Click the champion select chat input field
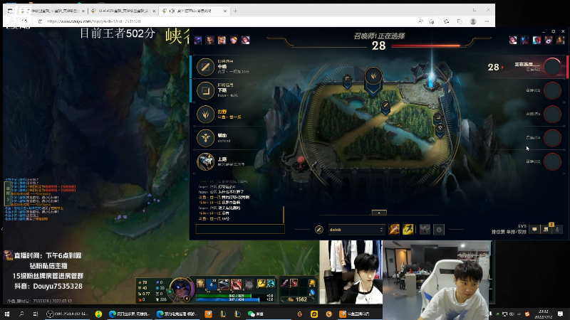Image resolution: width=570 pixels, height=320 pixels. [240, 229]
